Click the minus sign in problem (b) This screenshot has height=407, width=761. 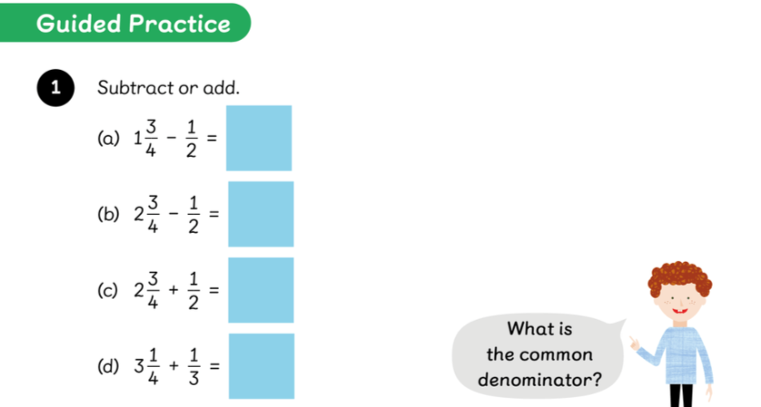[173, 214]
